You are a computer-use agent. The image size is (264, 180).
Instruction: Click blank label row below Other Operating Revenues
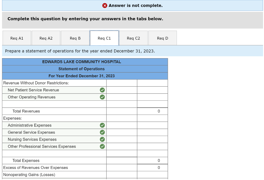(x=54, y=104)
